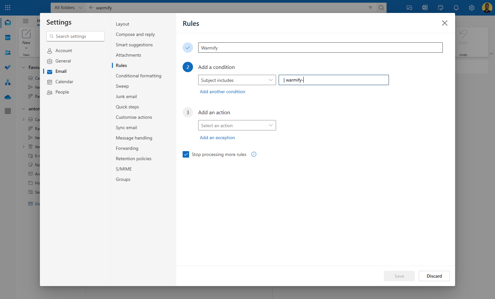Image resolution: width=495 pixels, height=299 pixels.
Task: Click the search magnifier button
Action: coord(381,7)
